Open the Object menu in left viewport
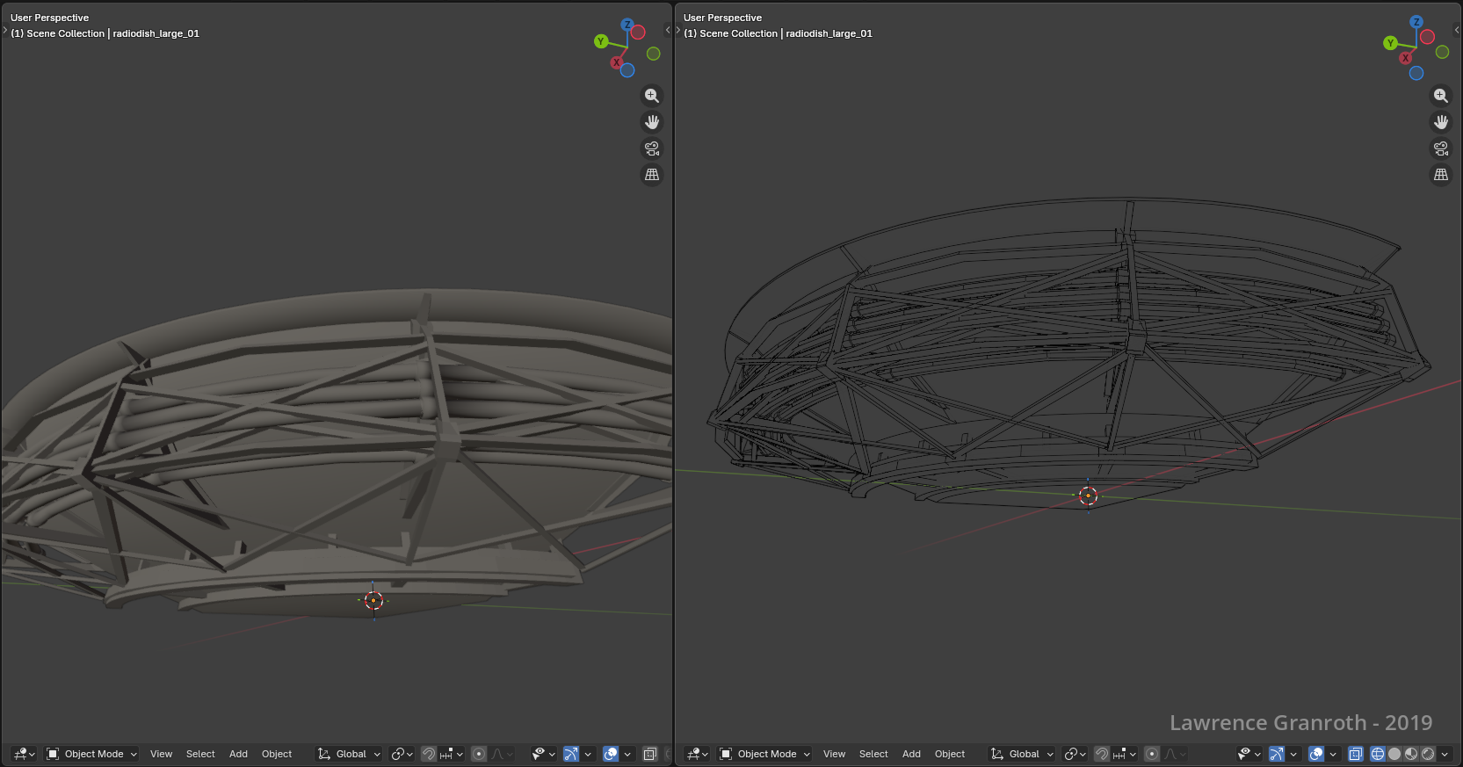 [277, 754]
